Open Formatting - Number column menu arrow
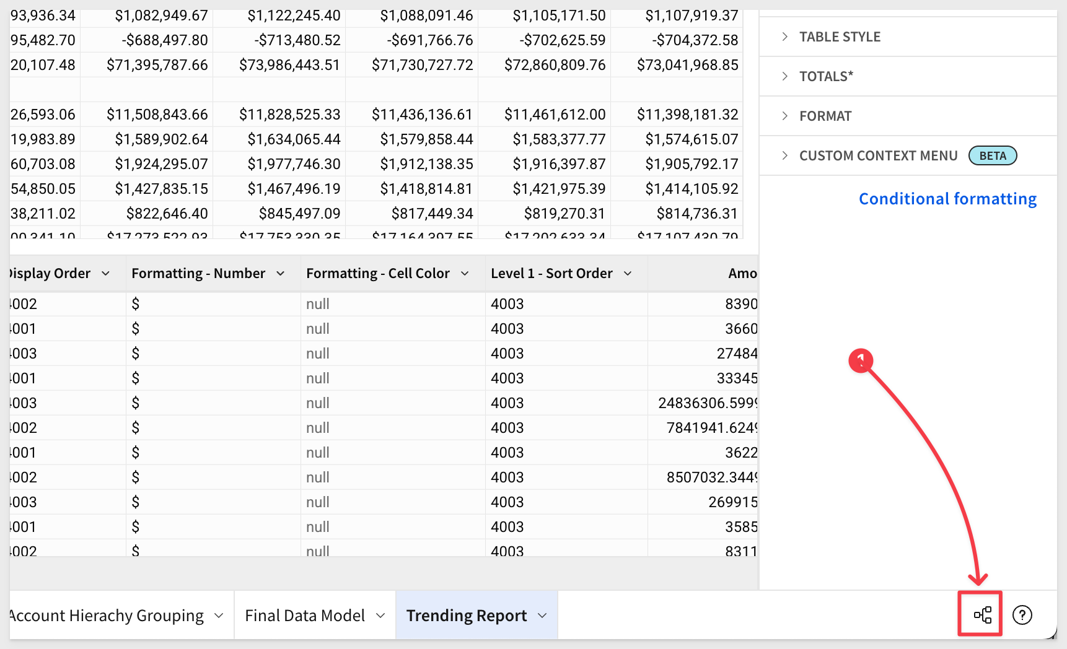The height and width of the screenshot is (649, 1067). point(280,273)
